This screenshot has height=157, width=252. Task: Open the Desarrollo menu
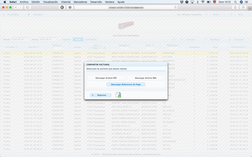96,2
